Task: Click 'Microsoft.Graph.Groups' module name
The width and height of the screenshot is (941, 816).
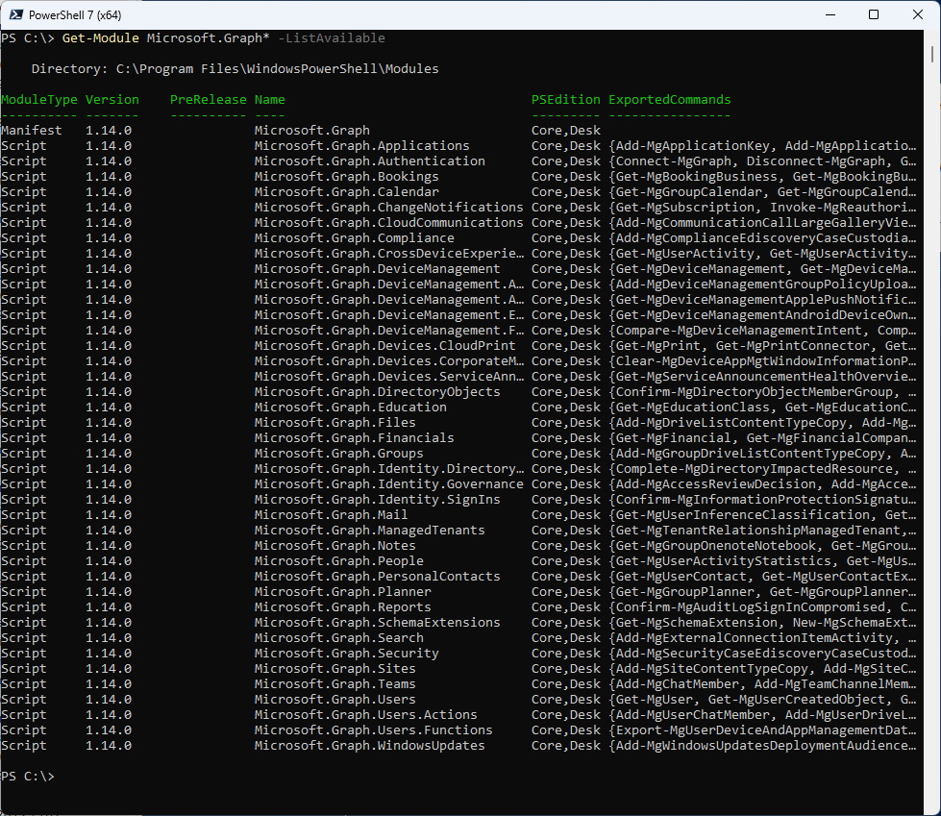Action: (339, 454)
